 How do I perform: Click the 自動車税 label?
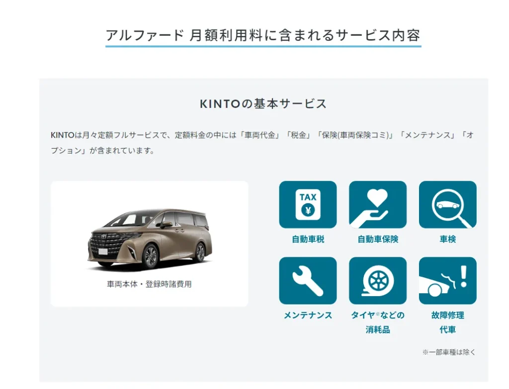[x=308, y=239]
